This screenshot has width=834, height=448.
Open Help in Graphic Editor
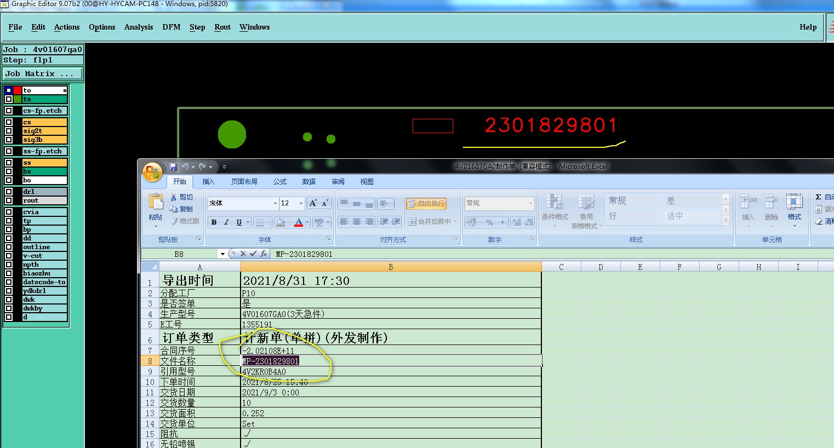click(x=808, y=27)
